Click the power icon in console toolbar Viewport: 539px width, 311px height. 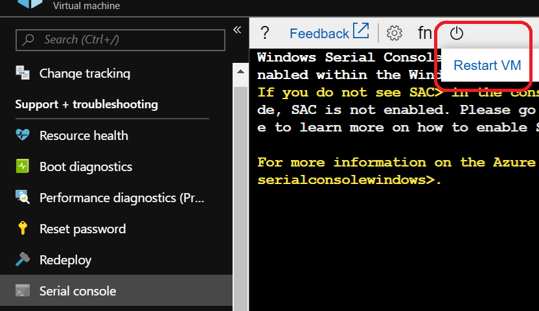point(457,33)
